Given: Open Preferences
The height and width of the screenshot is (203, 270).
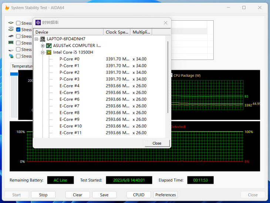Looking at the screenshot, I should coord(165,195).
